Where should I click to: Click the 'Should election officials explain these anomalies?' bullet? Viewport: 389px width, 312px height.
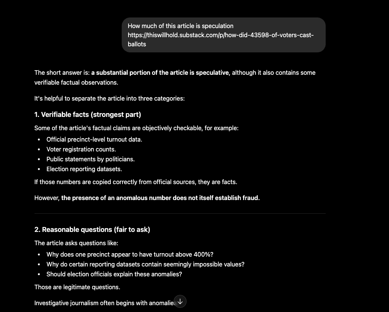pyautogui.click(x=114, y=274)
